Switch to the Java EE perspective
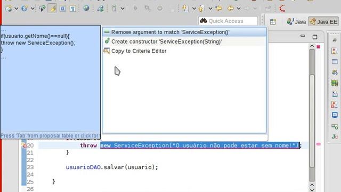Image resolution: width=341 pixels, height=192 pixels. tap(323, 21)
